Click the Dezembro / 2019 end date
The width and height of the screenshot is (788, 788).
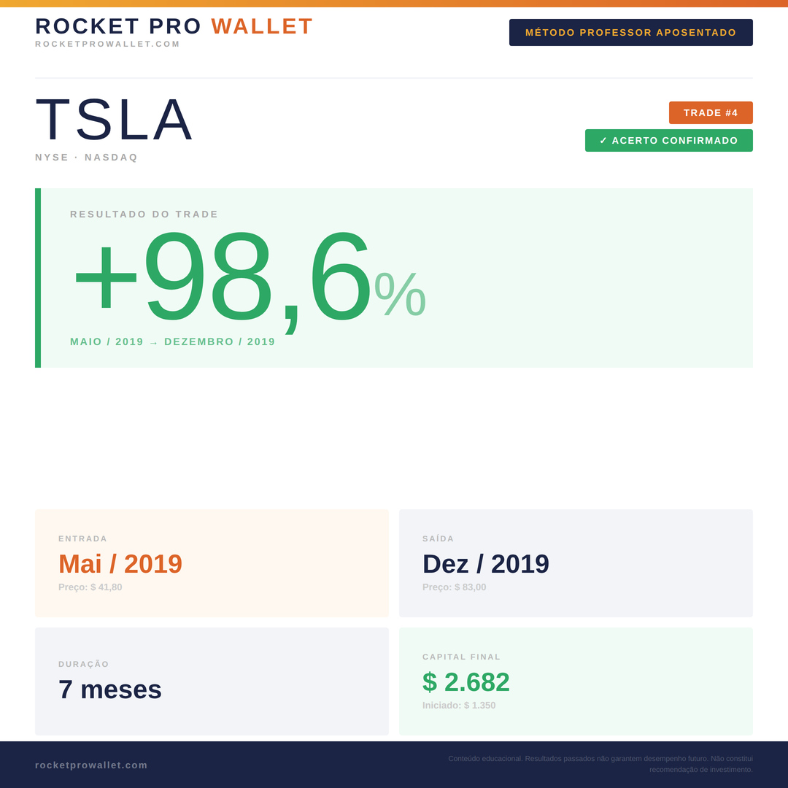click(x=220, y=341)
